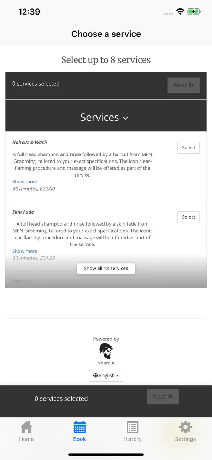Click the bottom bar Next button

tap(163, 397)
